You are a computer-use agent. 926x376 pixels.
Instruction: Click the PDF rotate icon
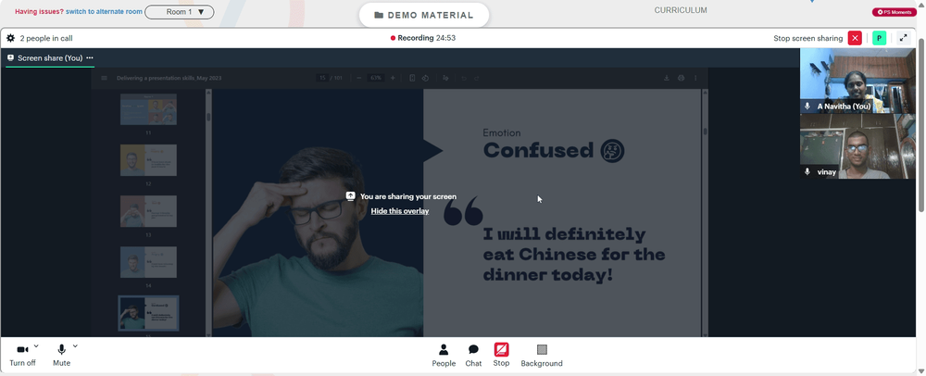click(425, 78)
